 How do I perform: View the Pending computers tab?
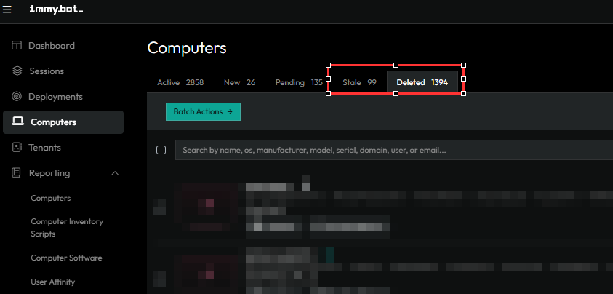tap(298, 82)
